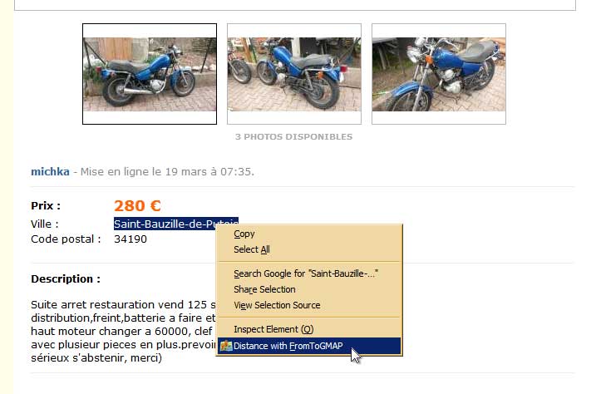Open seller profile link michka
596x394 pixels.
pyautogui.click(x=50, y=172)
